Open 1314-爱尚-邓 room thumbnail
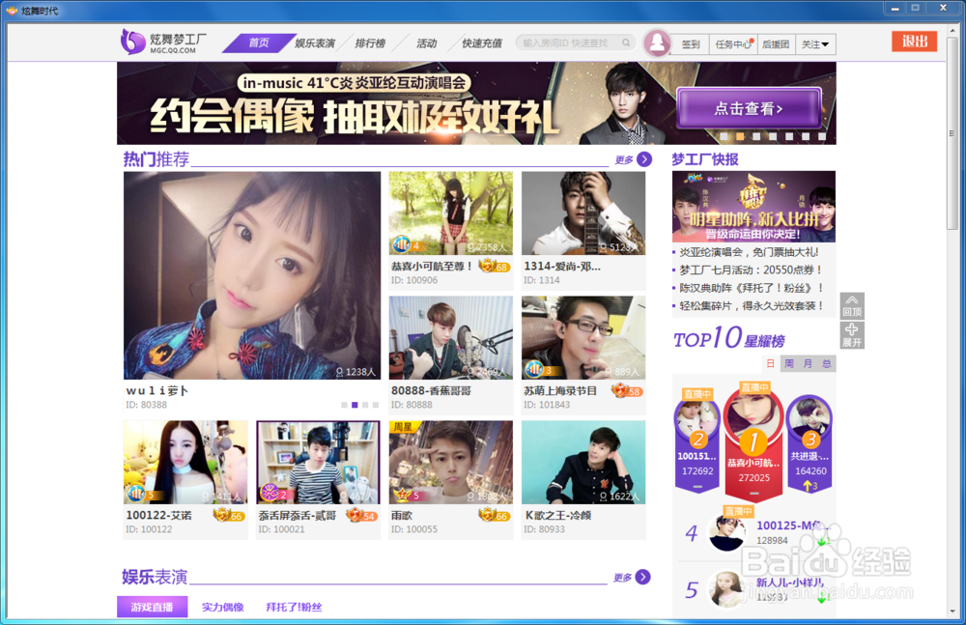The image size is (966, 625). click(x=583, y=213)
